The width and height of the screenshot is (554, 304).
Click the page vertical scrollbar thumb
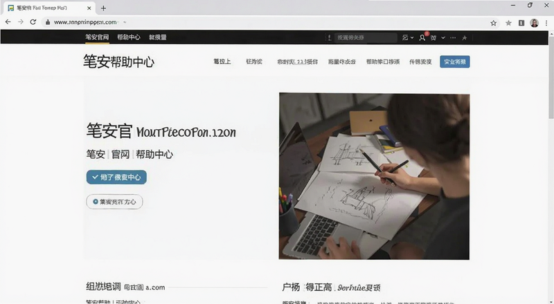coord(551,76)
